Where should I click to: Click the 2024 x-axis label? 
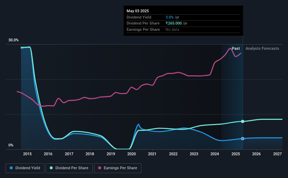point(215,154)
